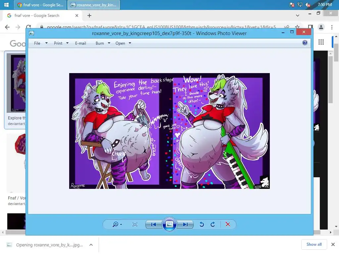Image resolution: width=339 pixels, height=254 pixels.
Task: Click E-mail in Photo Viewer toolbar
Action: click(x=80, y=43)
